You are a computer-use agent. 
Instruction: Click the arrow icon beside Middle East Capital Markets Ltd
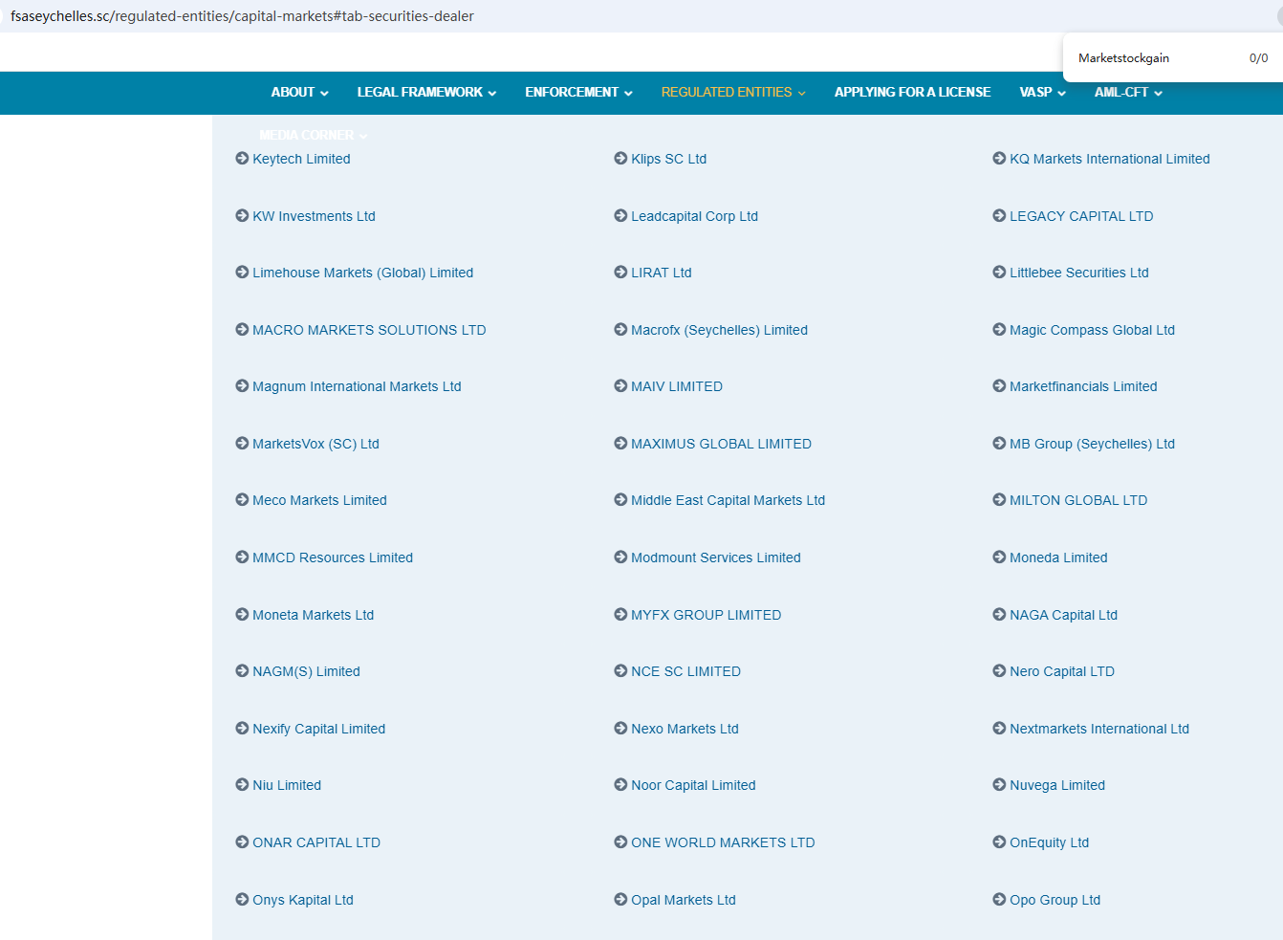pyautogui.click(x=620, y=500)
